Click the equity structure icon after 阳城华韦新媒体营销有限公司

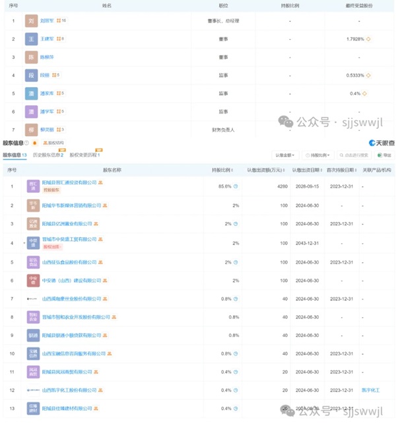point(105,205)
